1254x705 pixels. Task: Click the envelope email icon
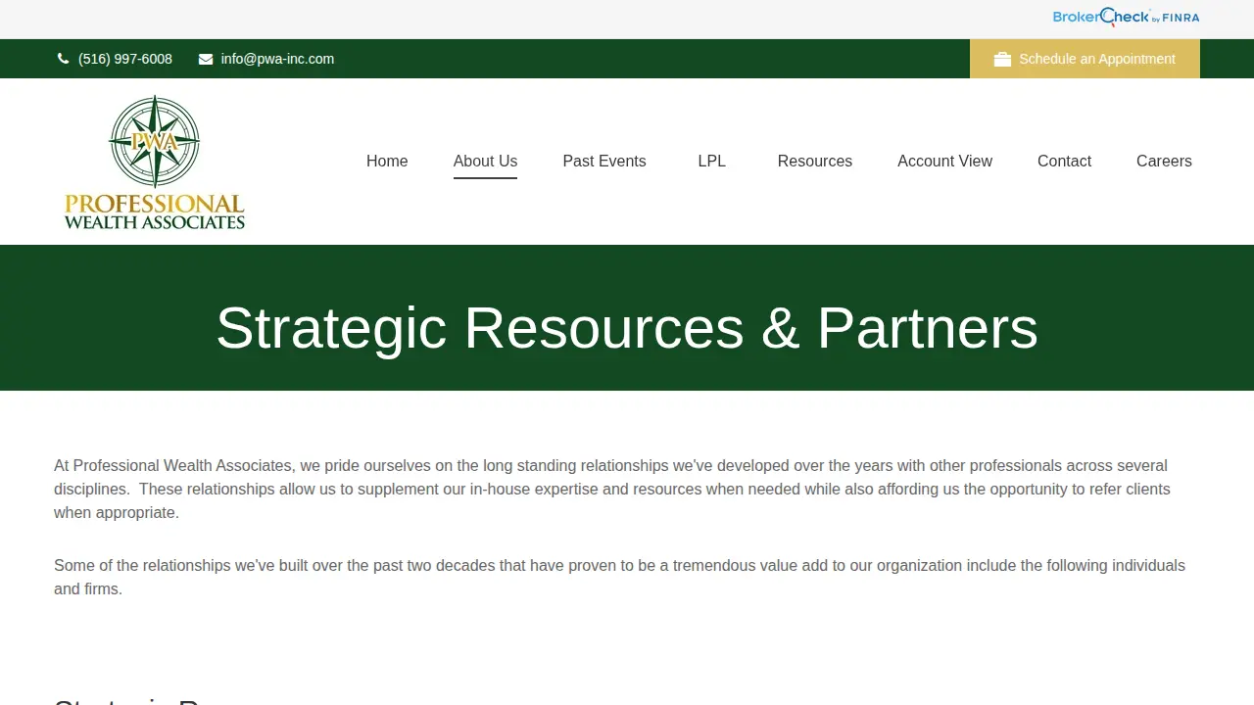(206, 59)
